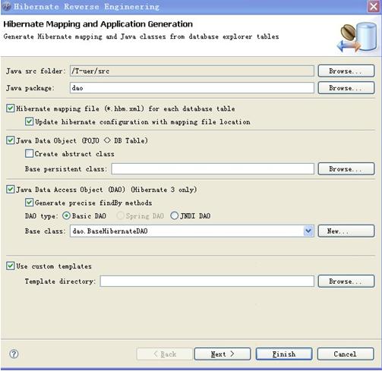This screenshot has width=382, height=371.
Task: Select Basic DAO radio button
Action: click(66, 215)
